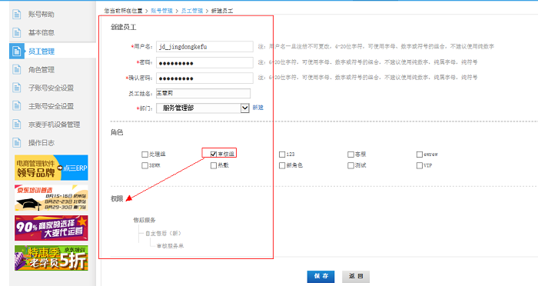Click the highlighted icon beside 员工管理
Image resolution: width=538 pixels, height=286 pixels.
pyautogui.click(x=16, y=52)
